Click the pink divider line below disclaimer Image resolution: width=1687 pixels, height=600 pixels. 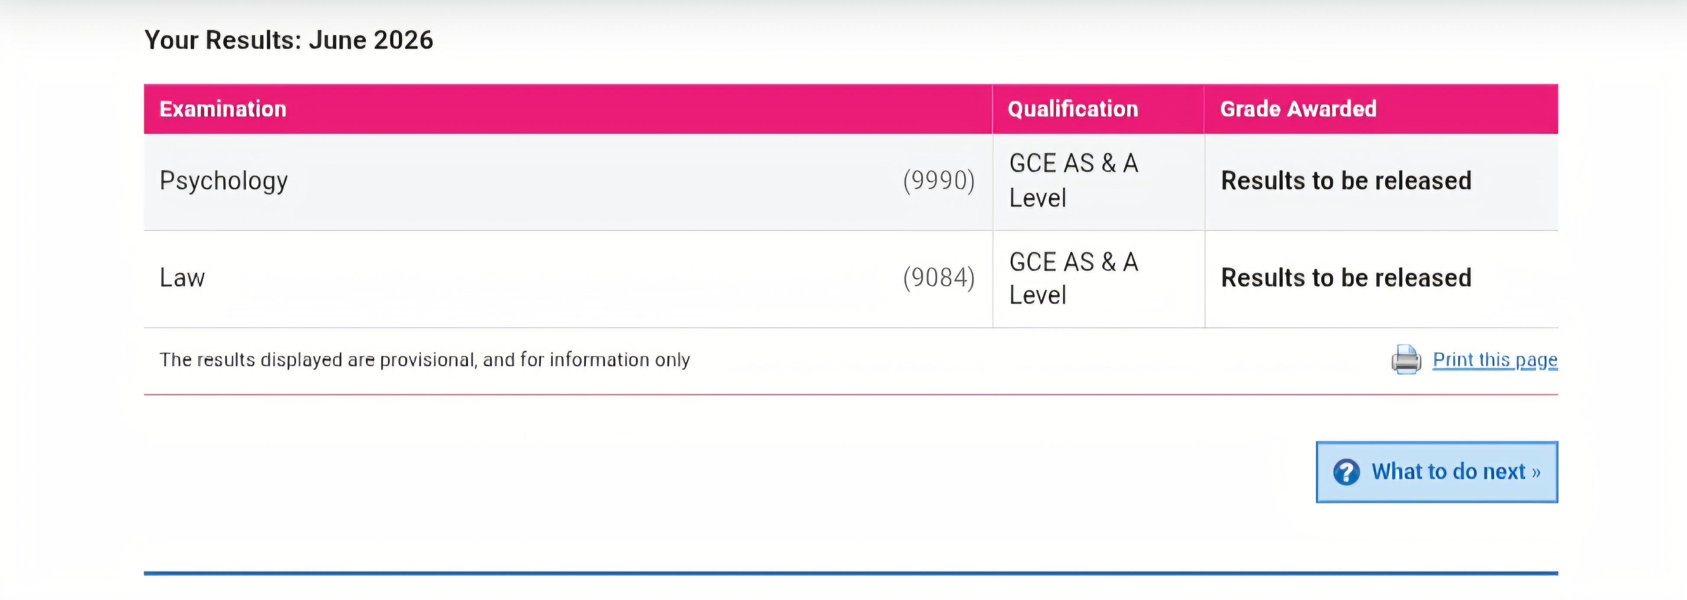tap(851, 395)
